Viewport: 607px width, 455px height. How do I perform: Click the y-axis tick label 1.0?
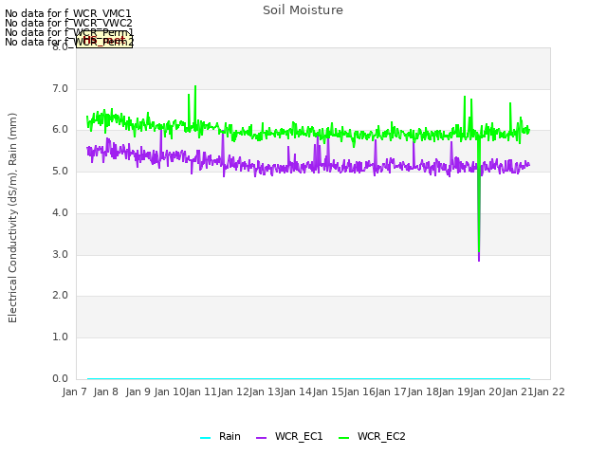(x=60, y=337)
